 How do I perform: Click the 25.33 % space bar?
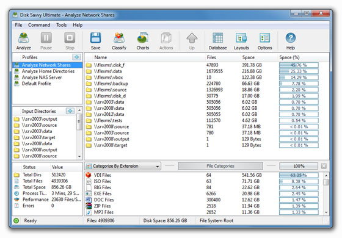pyautogui.click(x=299, y=71)
